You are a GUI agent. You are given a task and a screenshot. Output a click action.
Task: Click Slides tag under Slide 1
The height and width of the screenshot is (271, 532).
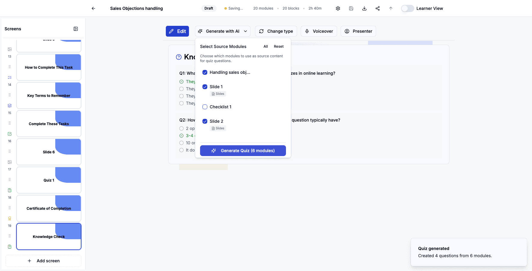click(x=218, y=94)
